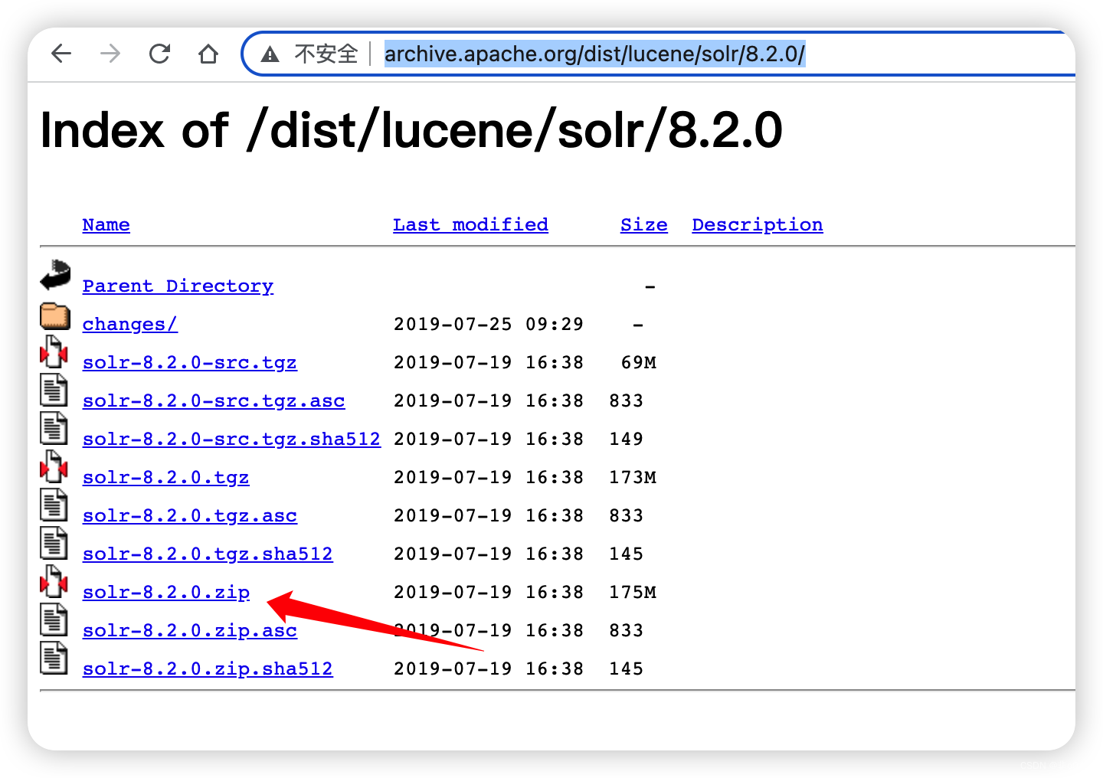Click the 833 size of solr-8.2.0.zip.asc

(627, 631)
